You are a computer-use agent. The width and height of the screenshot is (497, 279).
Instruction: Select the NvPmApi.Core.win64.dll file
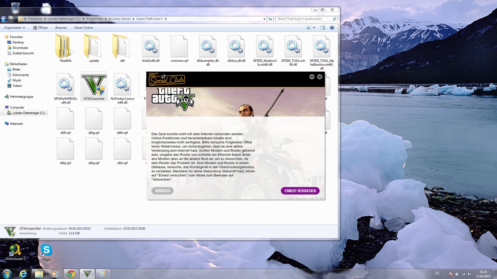[x=122, y=88]
